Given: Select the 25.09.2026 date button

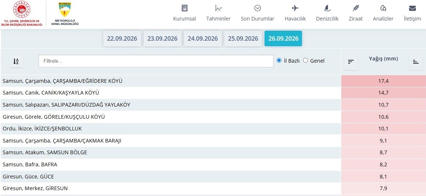Looking at the screenshot, I should [x=243, y=38].
